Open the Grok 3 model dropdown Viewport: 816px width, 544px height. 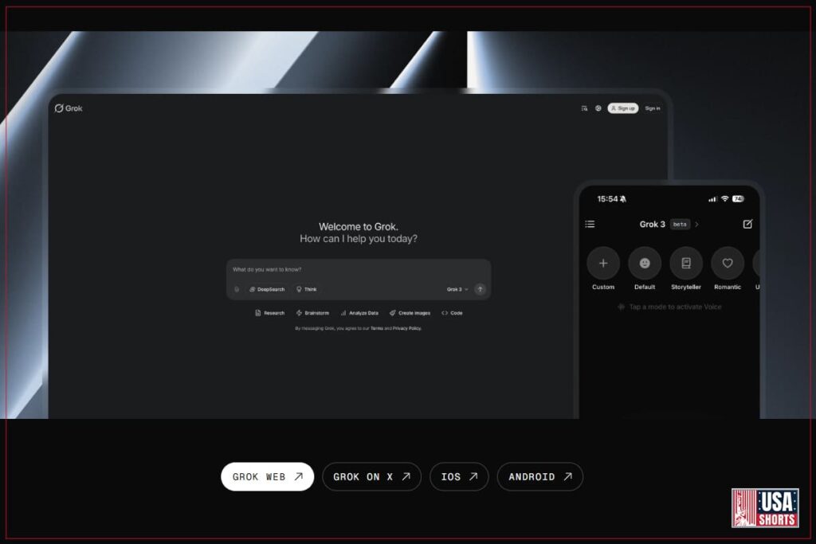click(457, 289)
